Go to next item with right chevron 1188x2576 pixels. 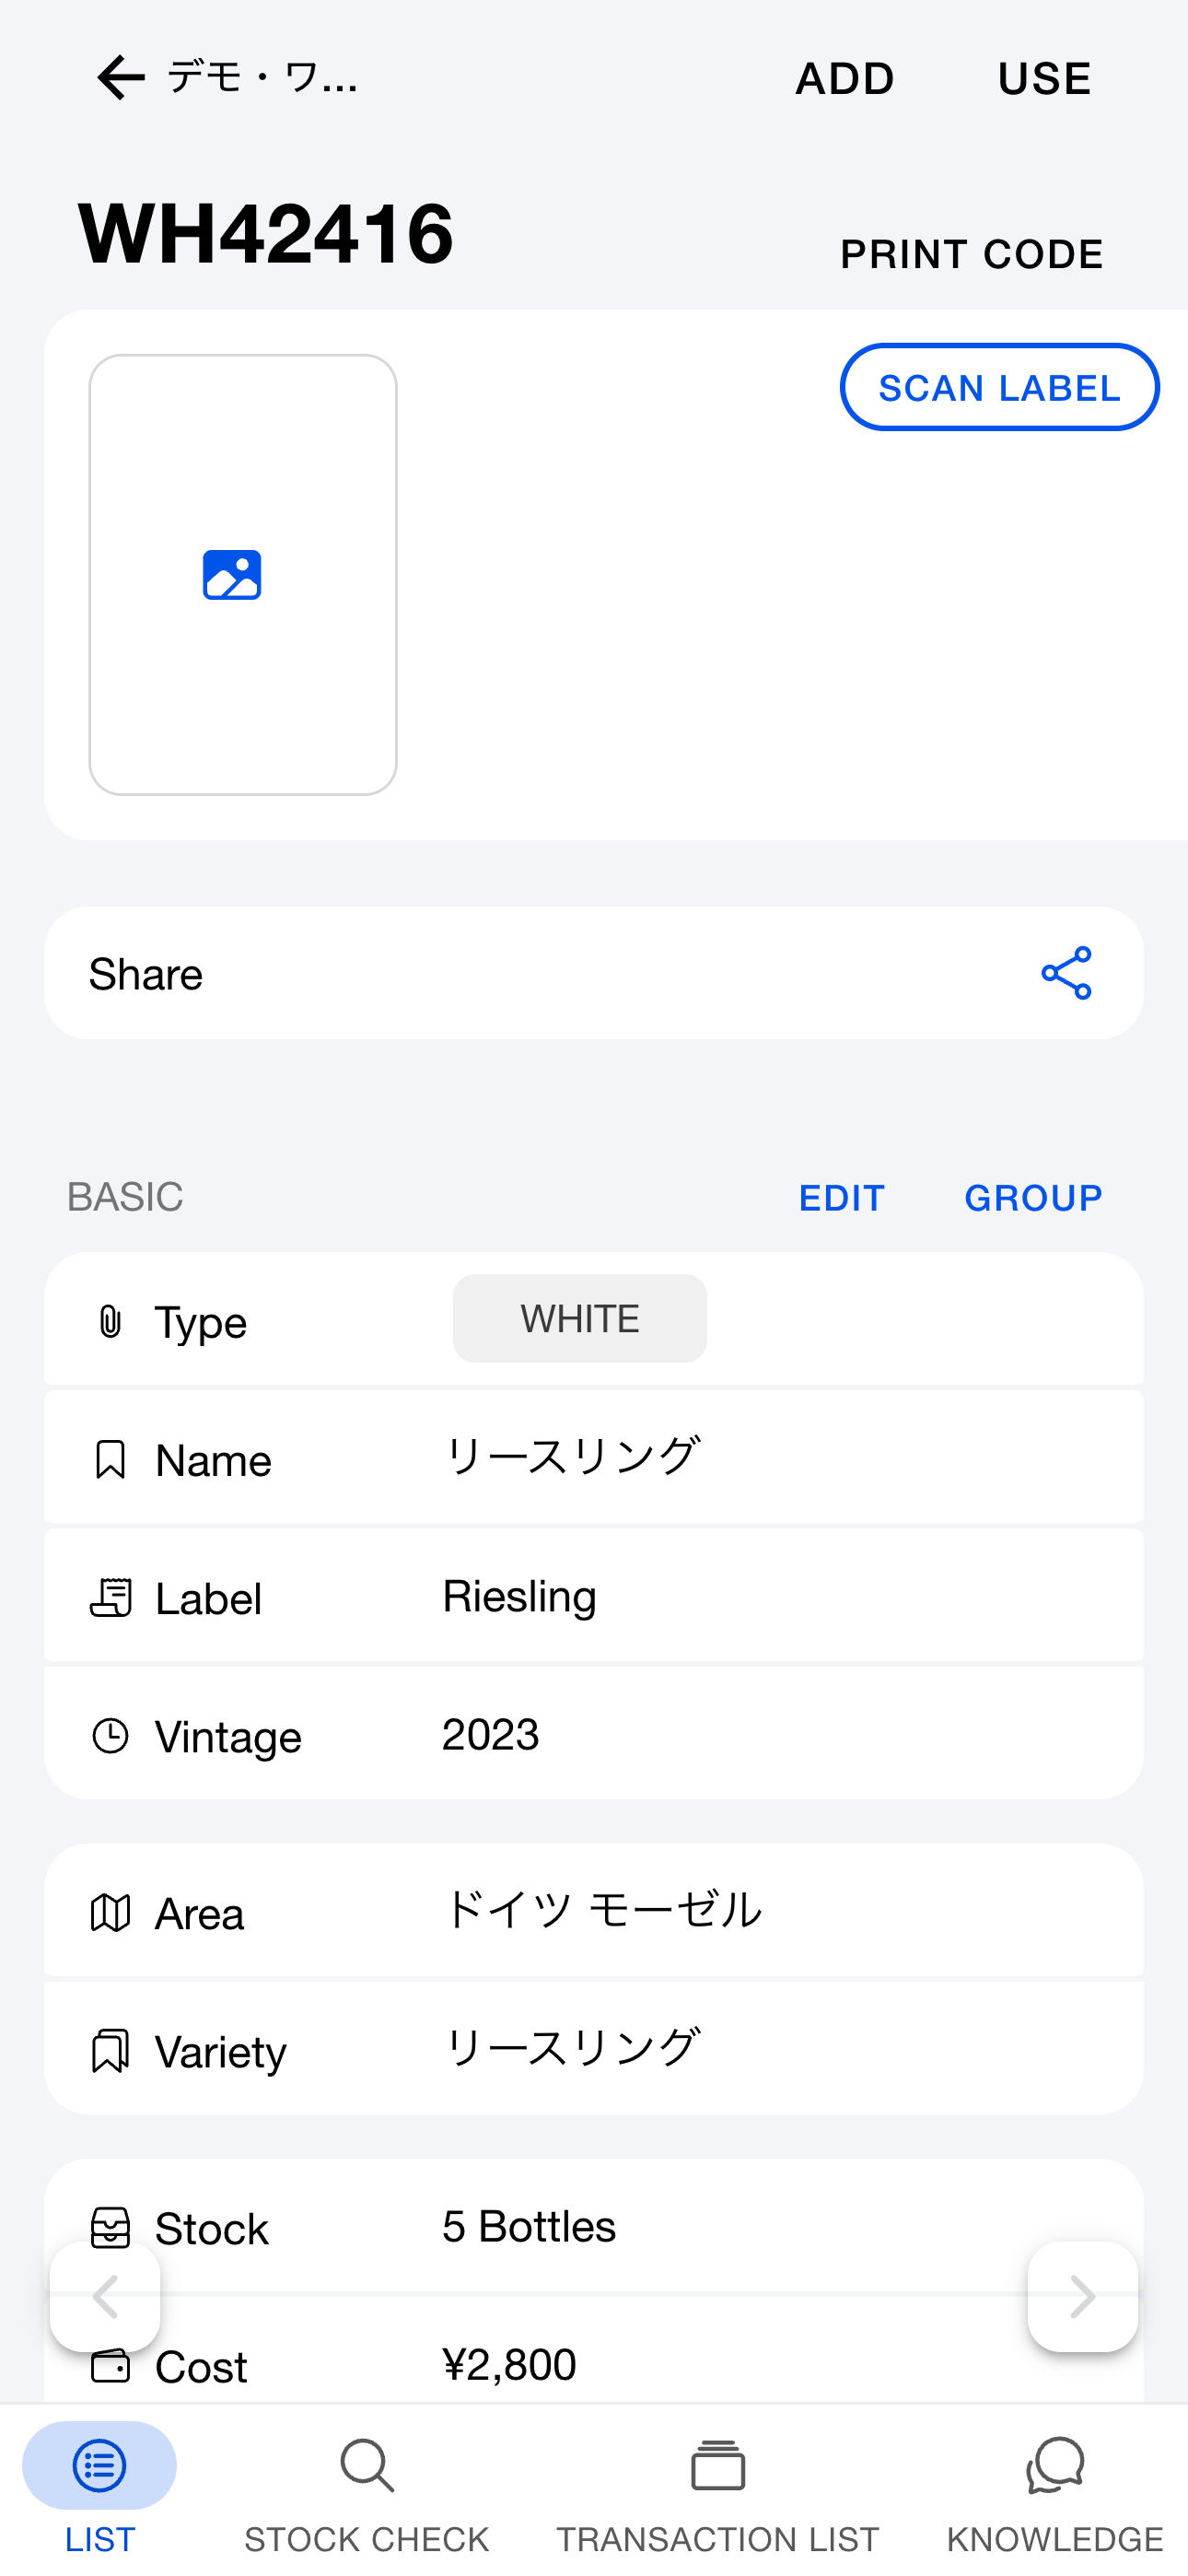point(1083,2296)
